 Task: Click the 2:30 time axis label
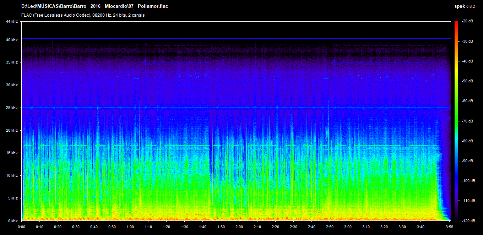click(x=293, y=227)
